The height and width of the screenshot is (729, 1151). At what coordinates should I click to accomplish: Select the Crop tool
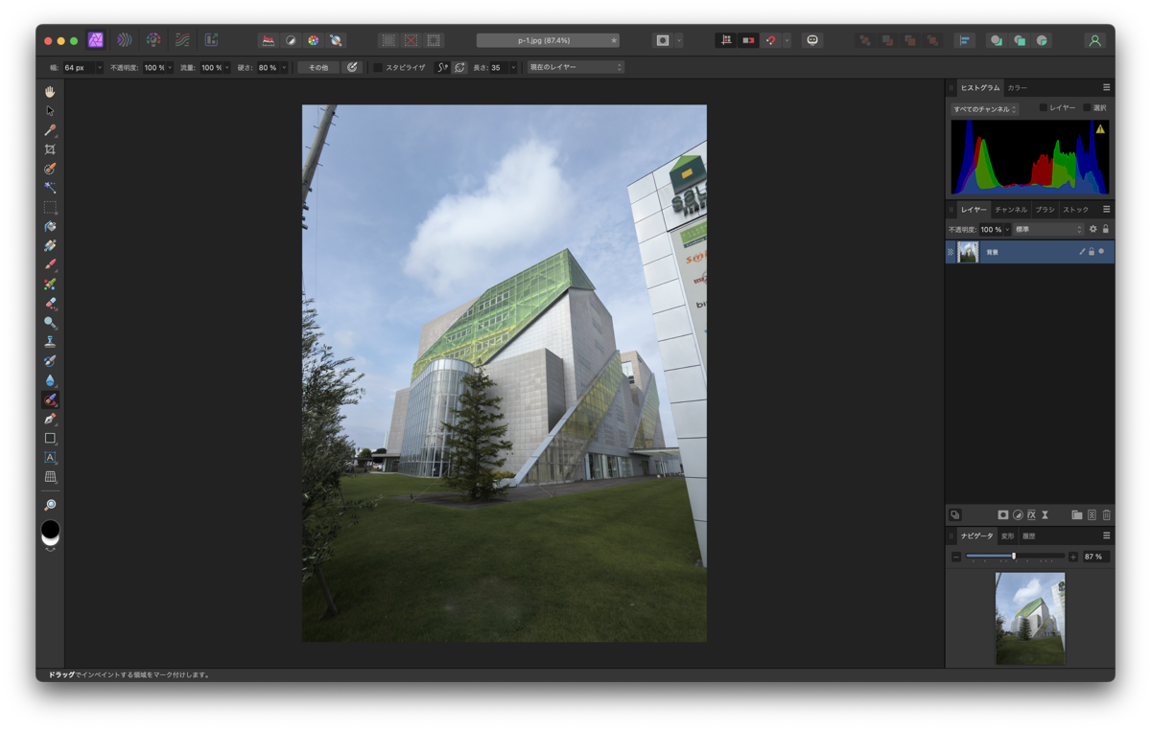coord(50,149)
